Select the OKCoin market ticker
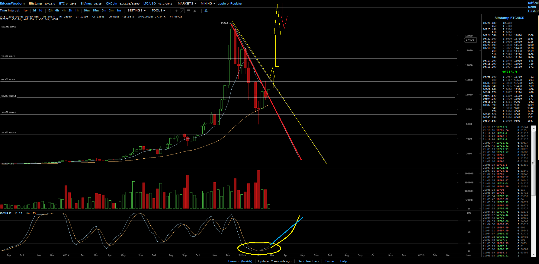Viewport: 539px width, 264px height. (x=123, y=4)
